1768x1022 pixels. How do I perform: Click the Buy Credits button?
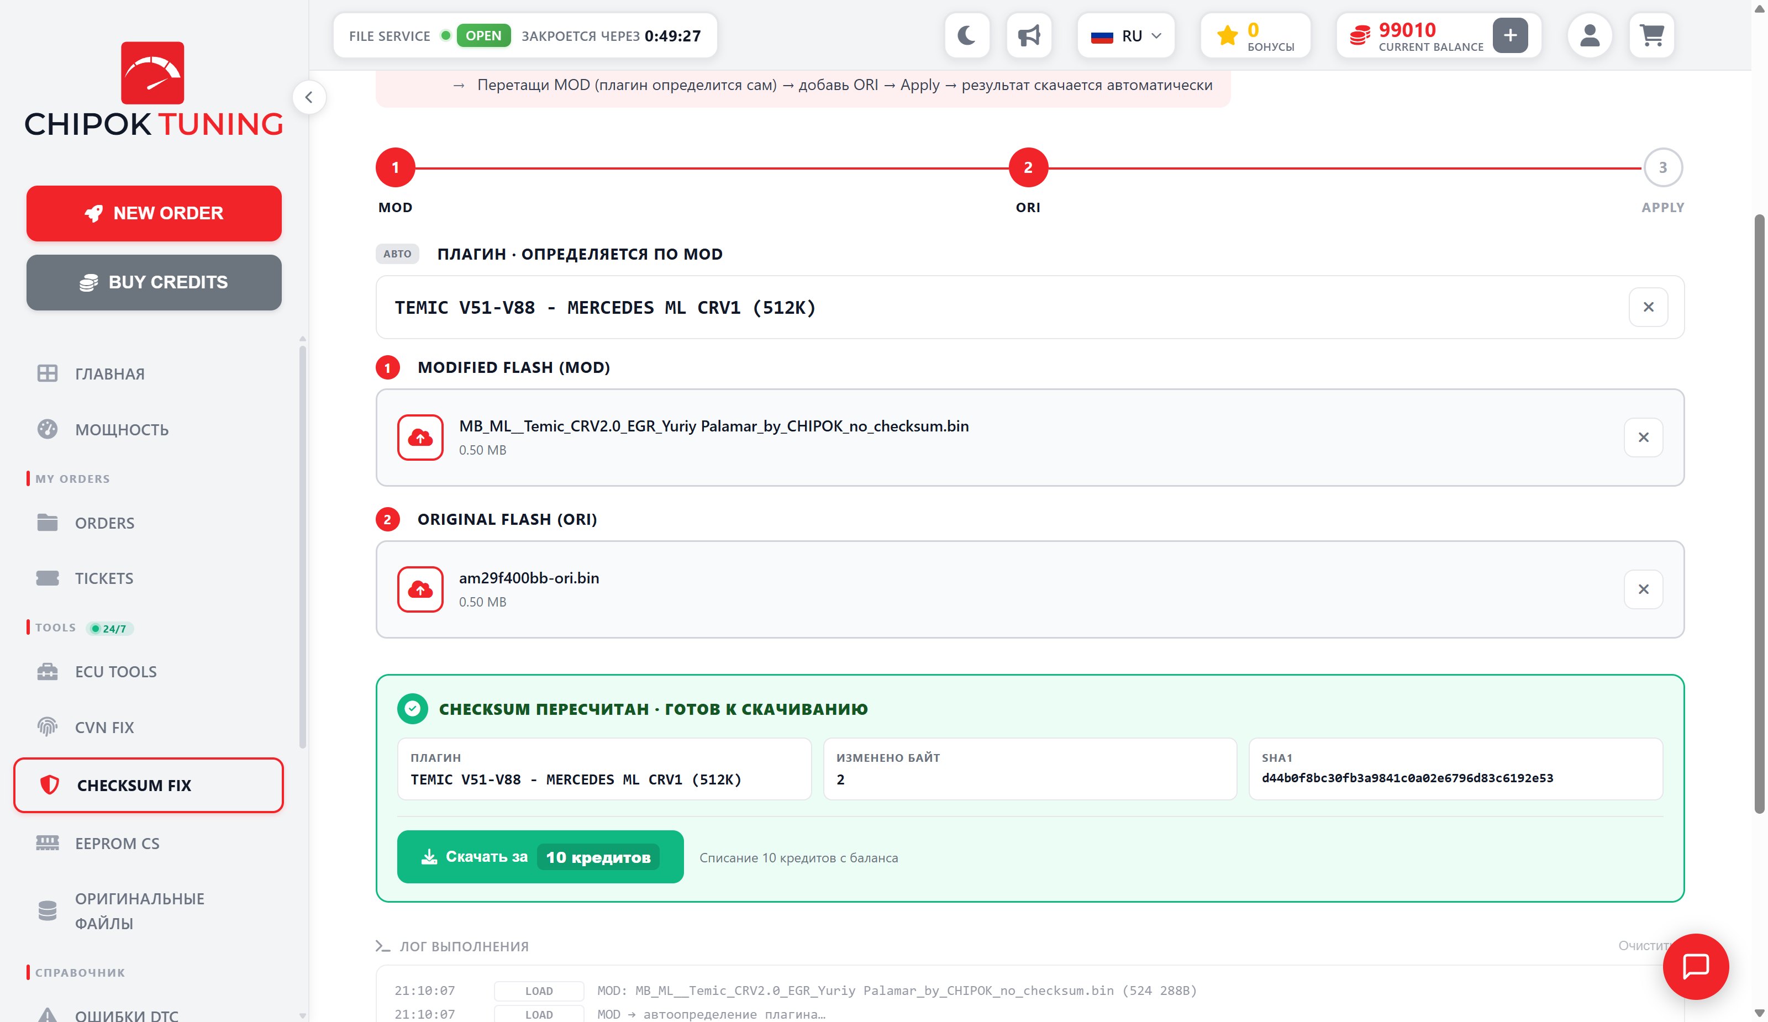154,282
